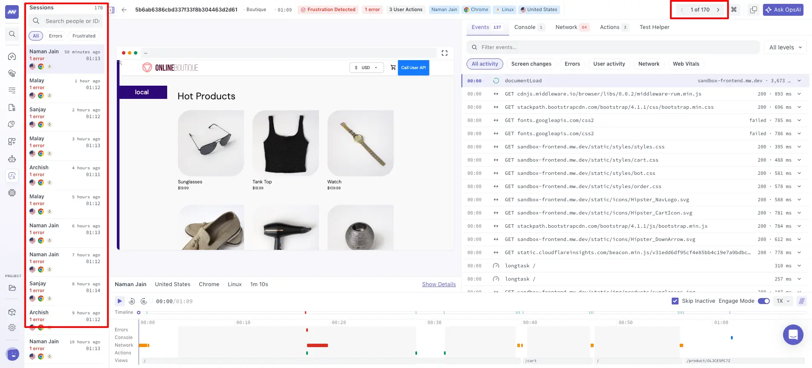812x368 pixels.
Task: Expand the cart.css request row
Action: [x=799, y=160]
